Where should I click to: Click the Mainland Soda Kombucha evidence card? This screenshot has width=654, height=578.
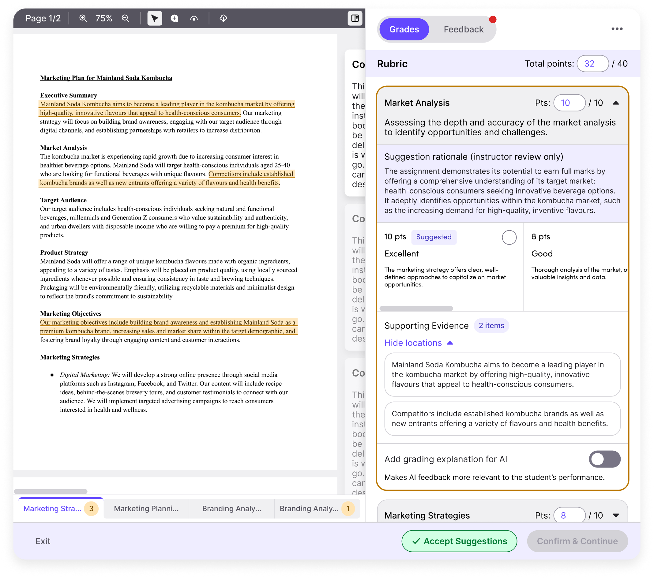(x=502, y=374)
